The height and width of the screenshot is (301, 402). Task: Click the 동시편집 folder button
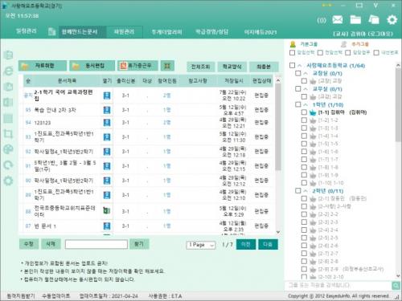(x=92, y=66)
